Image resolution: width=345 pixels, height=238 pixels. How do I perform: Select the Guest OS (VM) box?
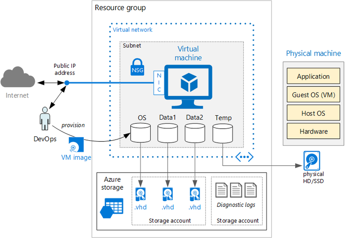point(313,95)
